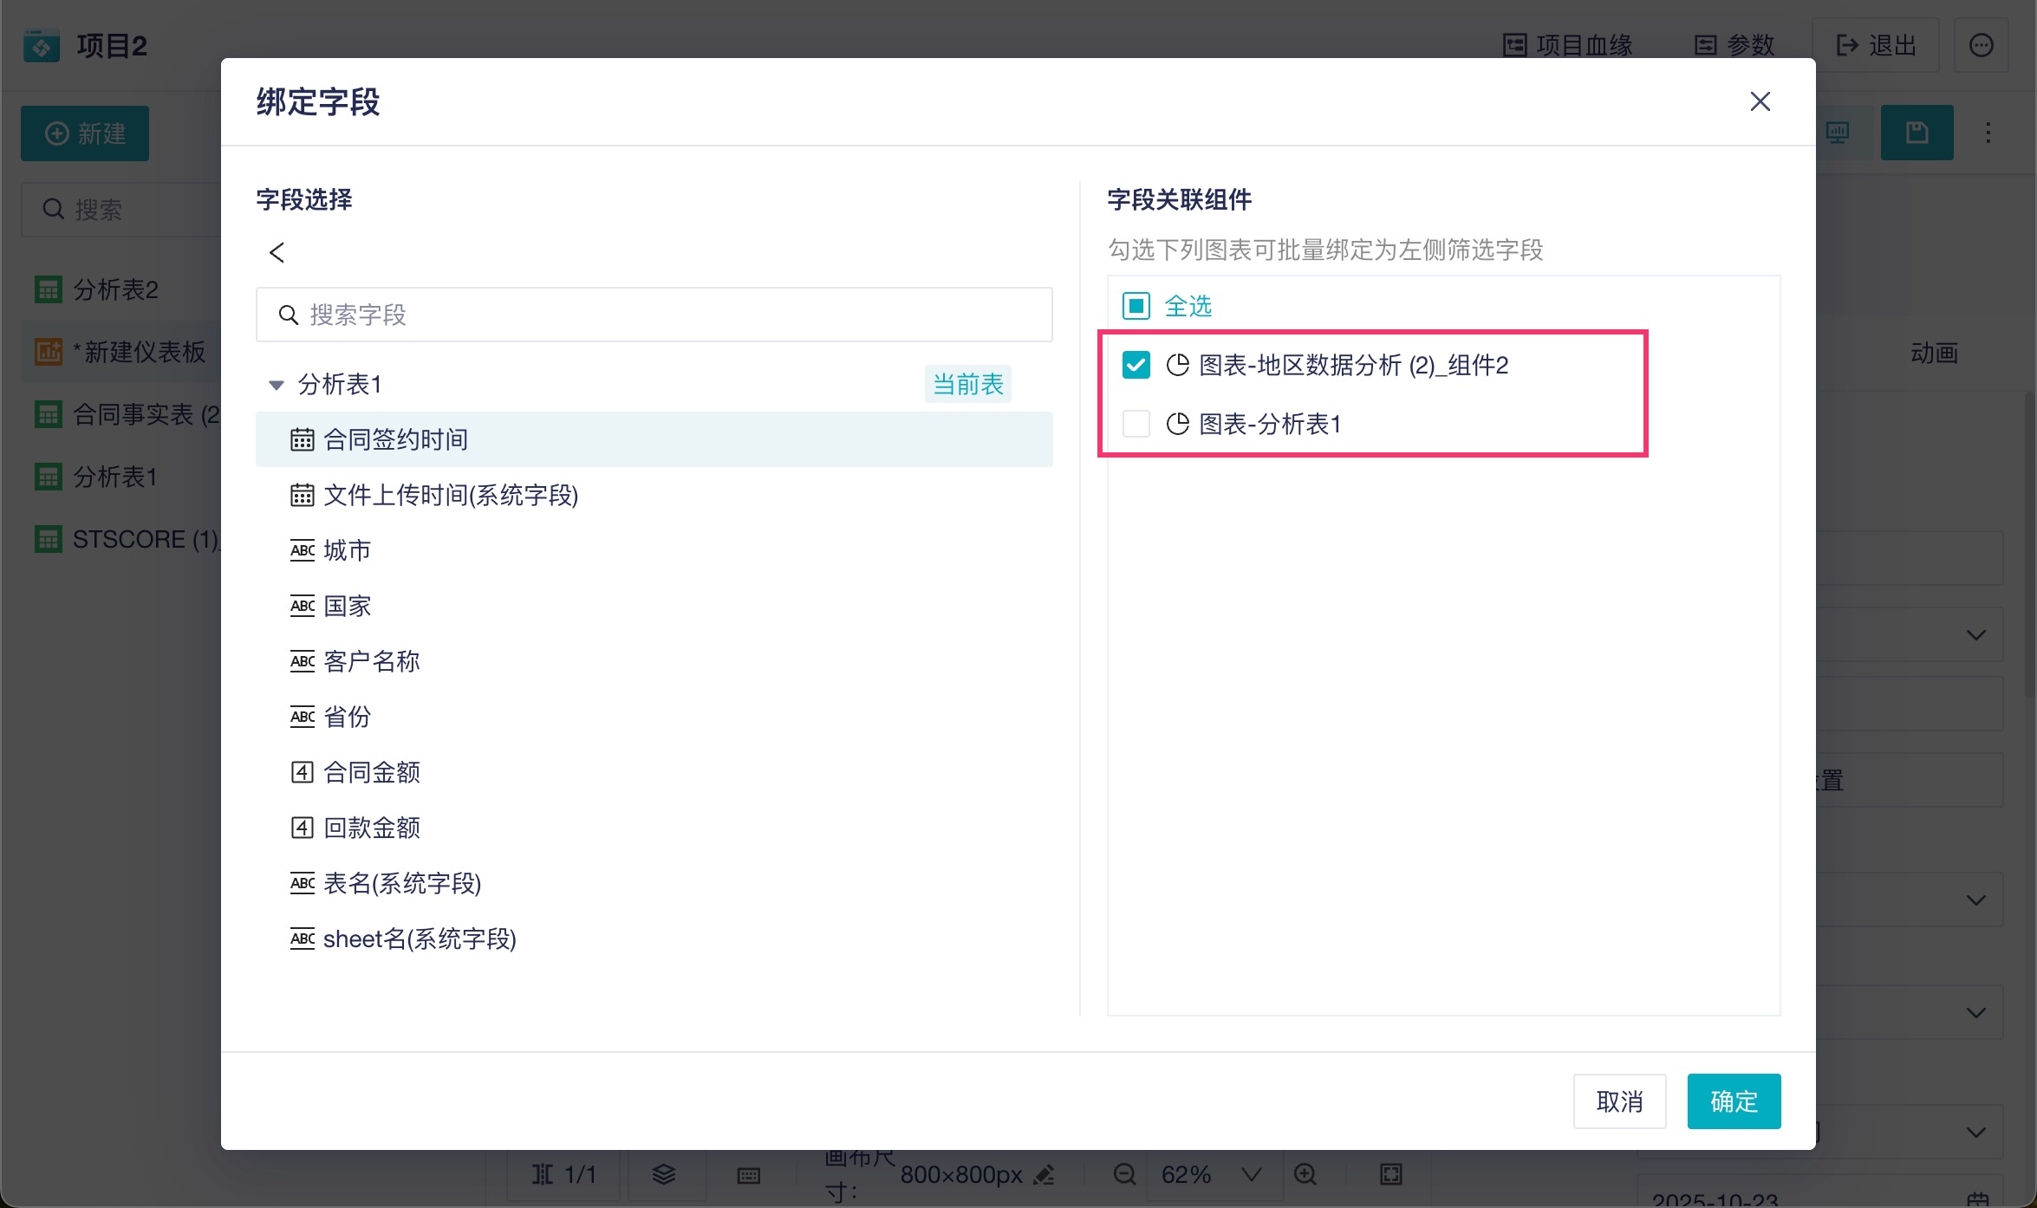Open the vertical three-dot more menu
Viewport: 2037px width, 1208px height.
click(1988, 133)
